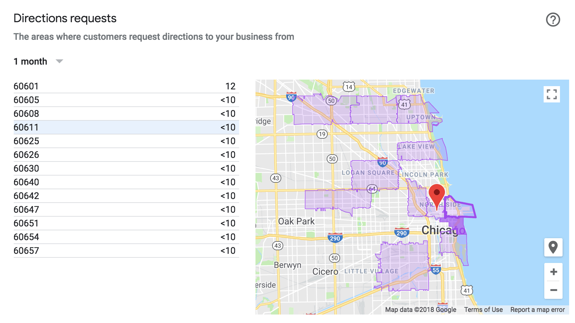The height and width of the screenshot is (323, 575).
Task: Open the Terms of Use link
Action: (484, 310)
